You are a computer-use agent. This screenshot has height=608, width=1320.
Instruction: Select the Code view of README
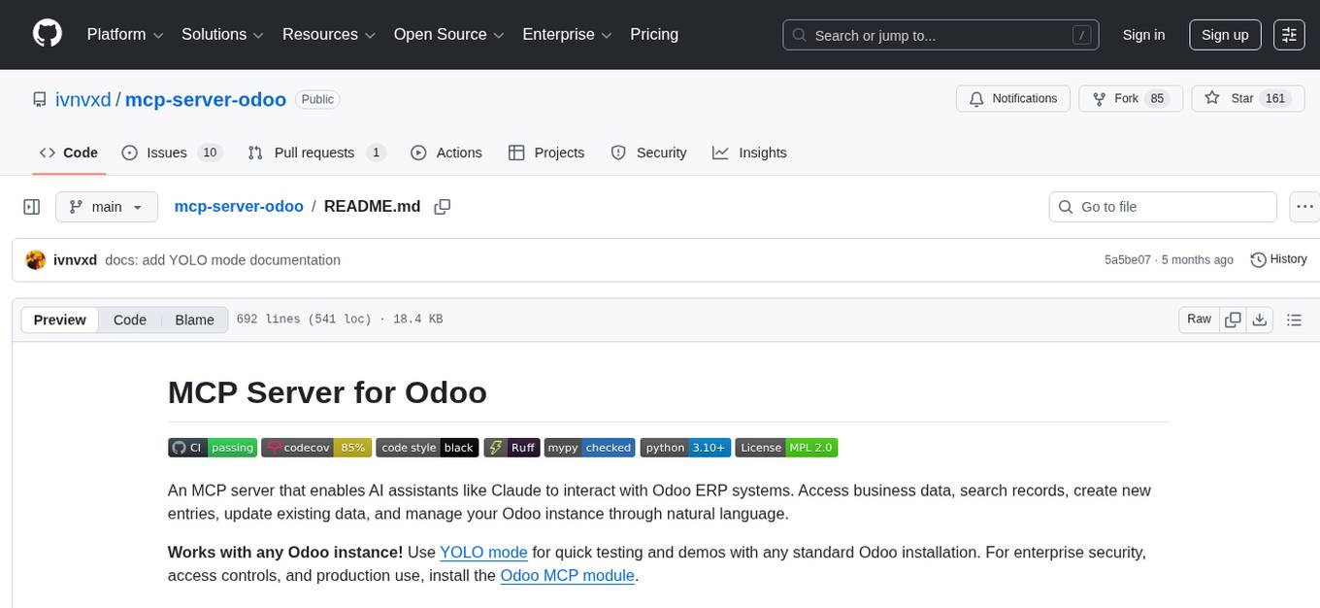(129, 320)
